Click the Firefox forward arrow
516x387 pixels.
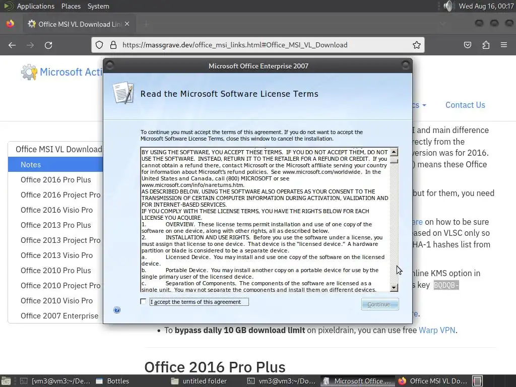(30, 45)
